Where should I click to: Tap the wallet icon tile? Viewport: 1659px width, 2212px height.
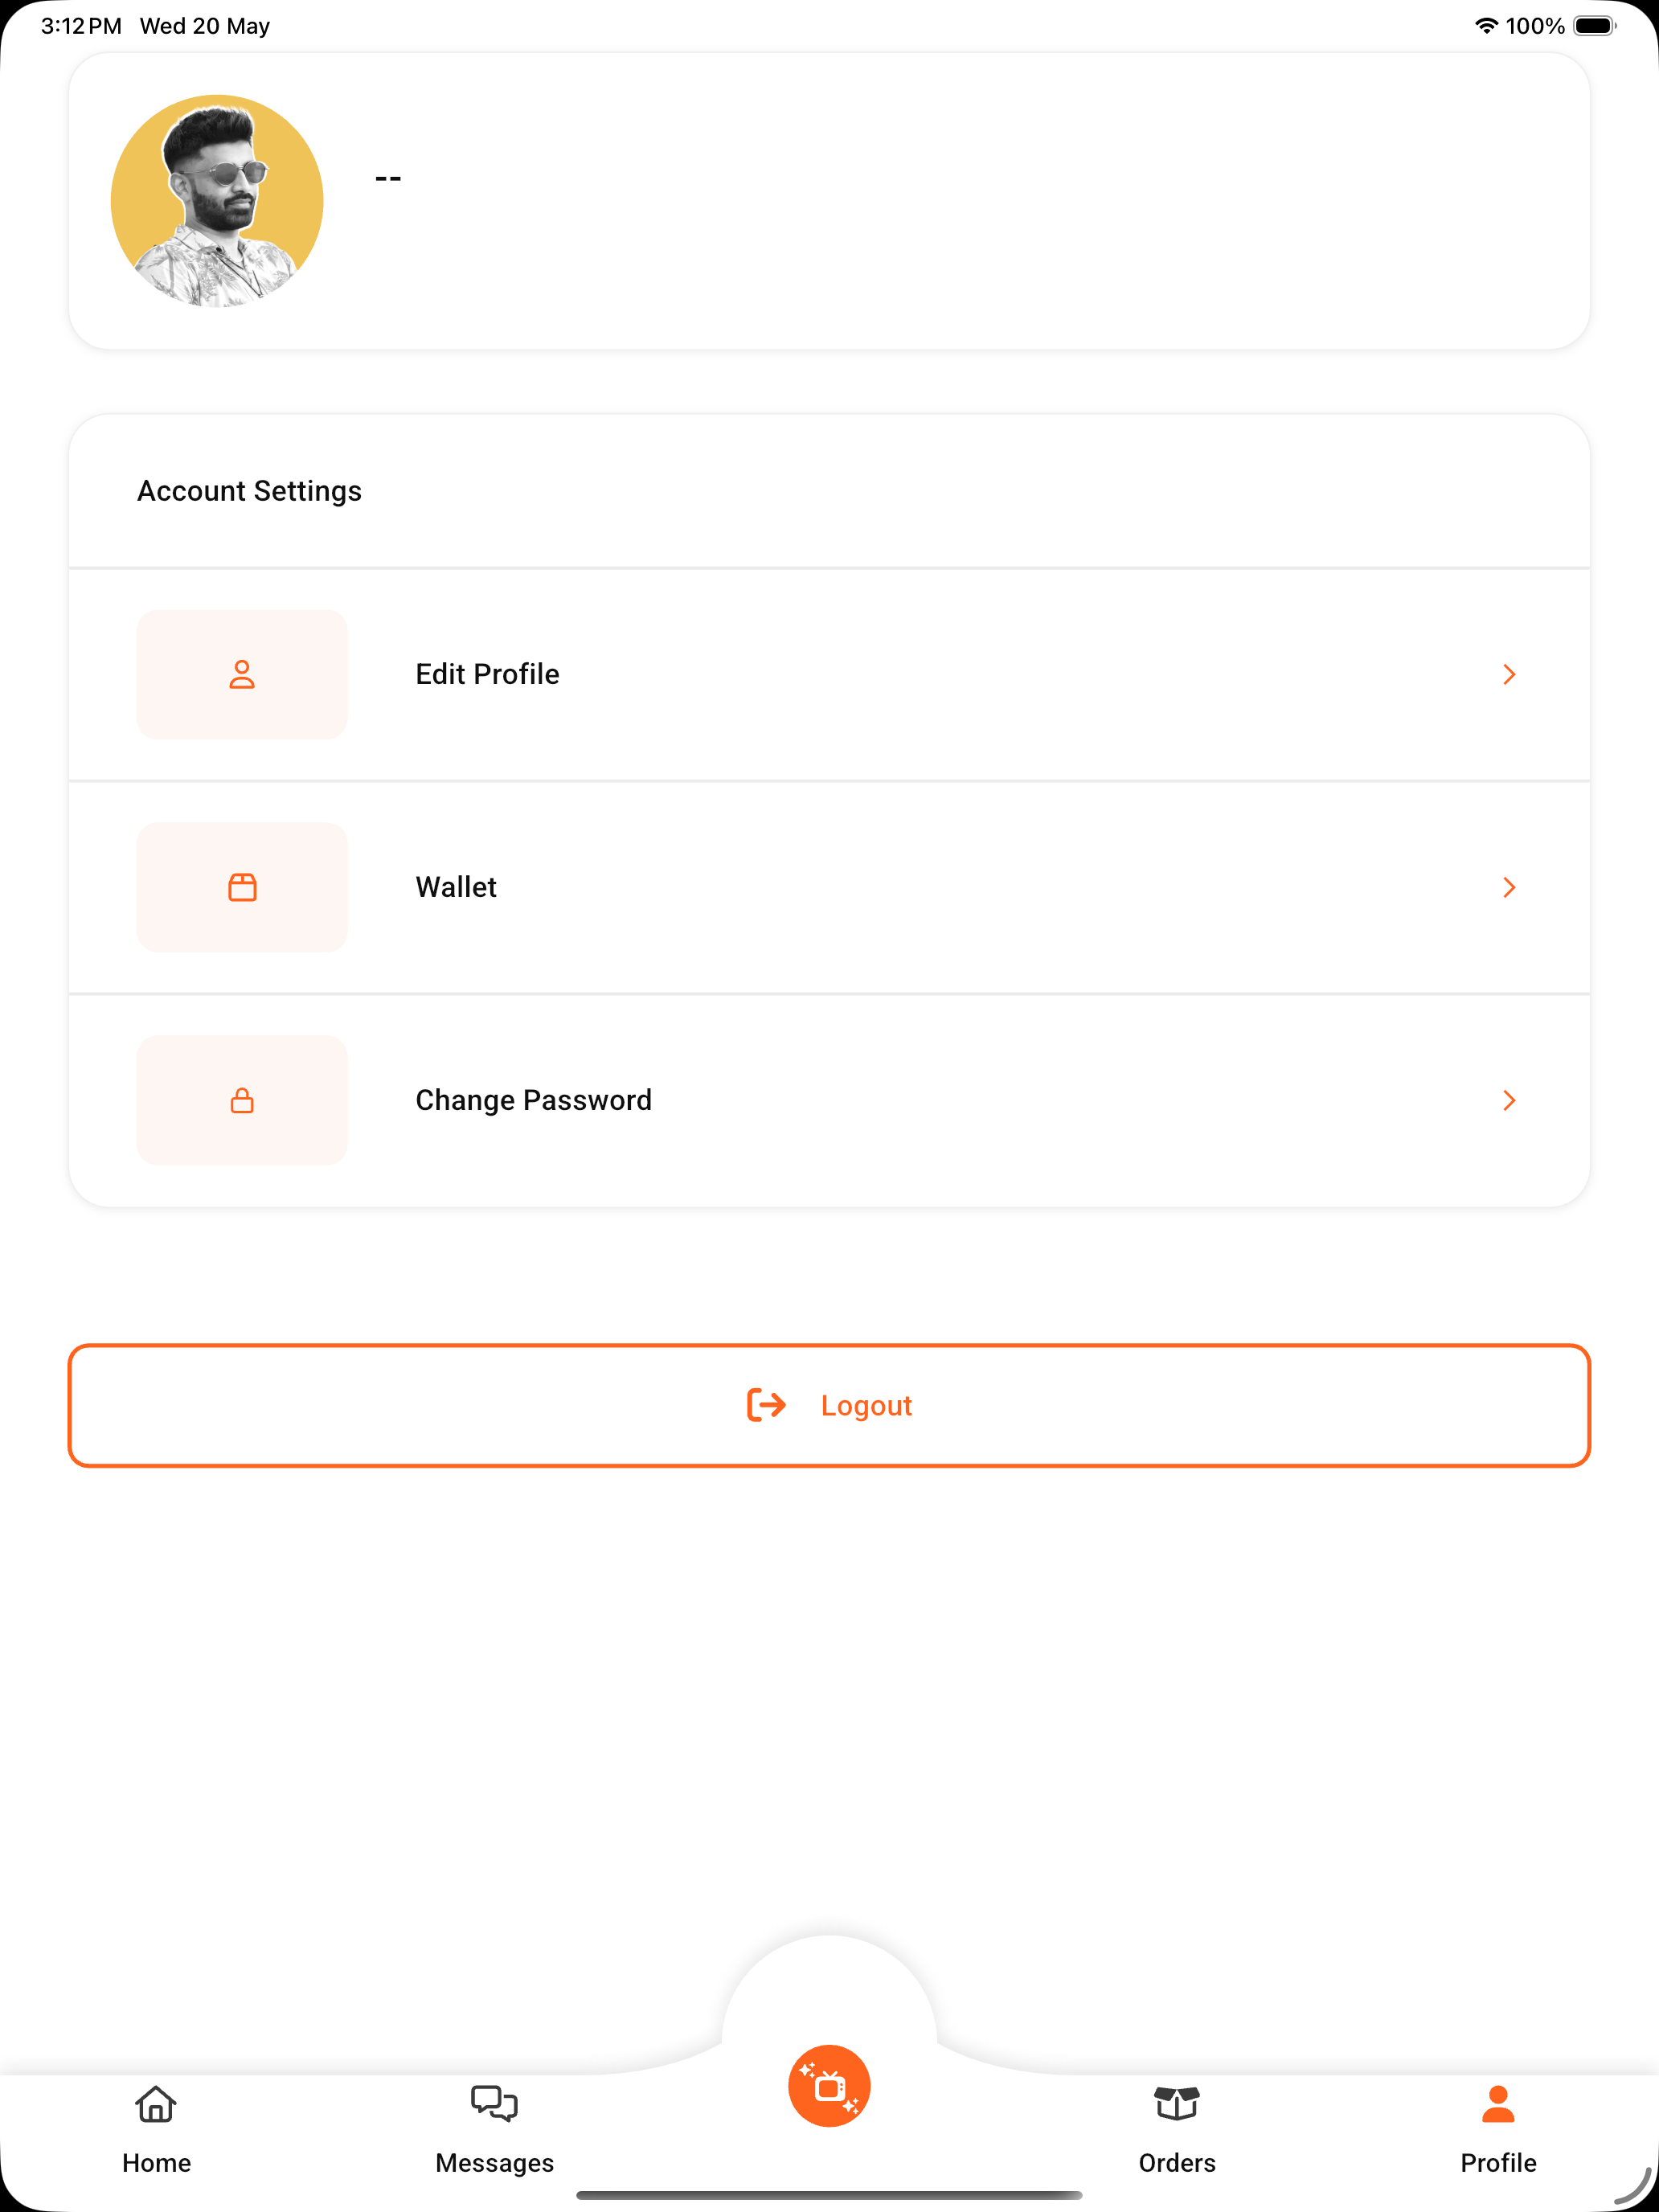point(242,887)
